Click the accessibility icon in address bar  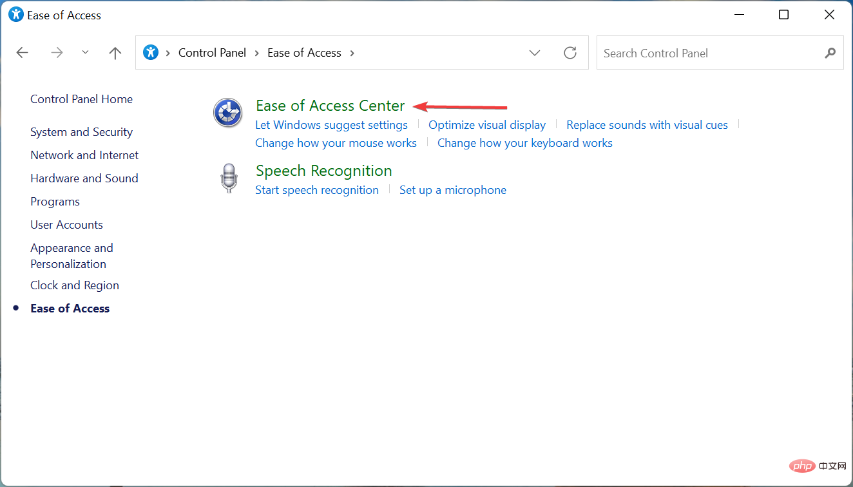point(151,52)
